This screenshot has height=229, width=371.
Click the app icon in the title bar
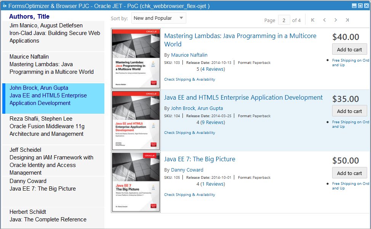5,6
